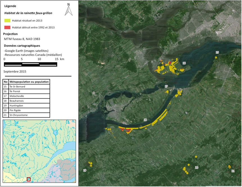Click map label number 15
This screenshot has height=187, width=242.
(x=217, y=53)
